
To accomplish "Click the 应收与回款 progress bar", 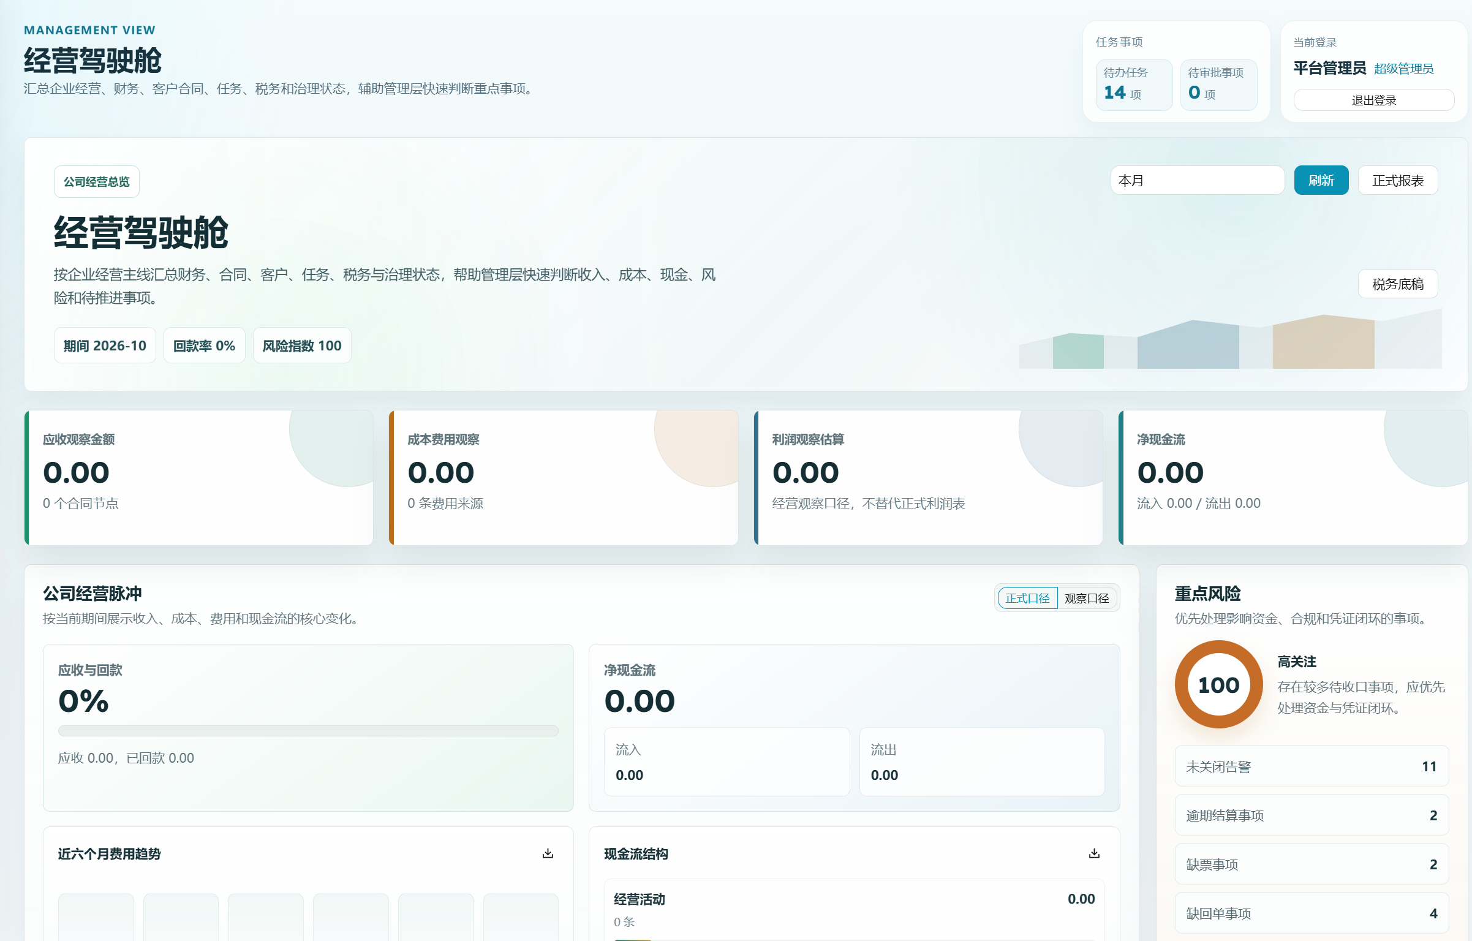I will 308,730.
